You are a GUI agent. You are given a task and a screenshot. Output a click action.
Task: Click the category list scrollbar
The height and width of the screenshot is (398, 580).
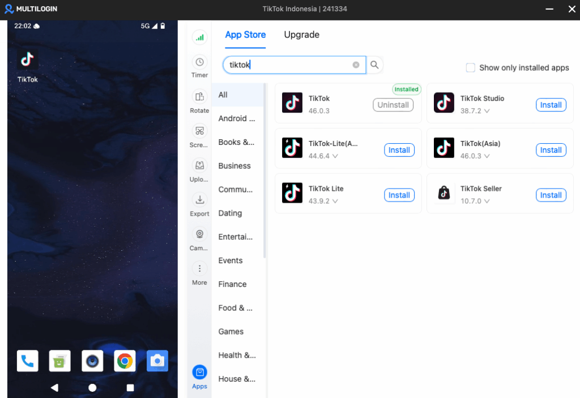tap(265, 170)
